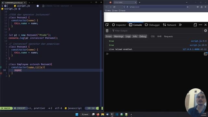Clear console output with trash icon
The image size is (208, 117).
107,31
